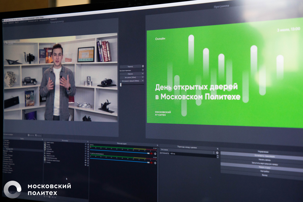Open the Инструменты menu

pos(44,20)
